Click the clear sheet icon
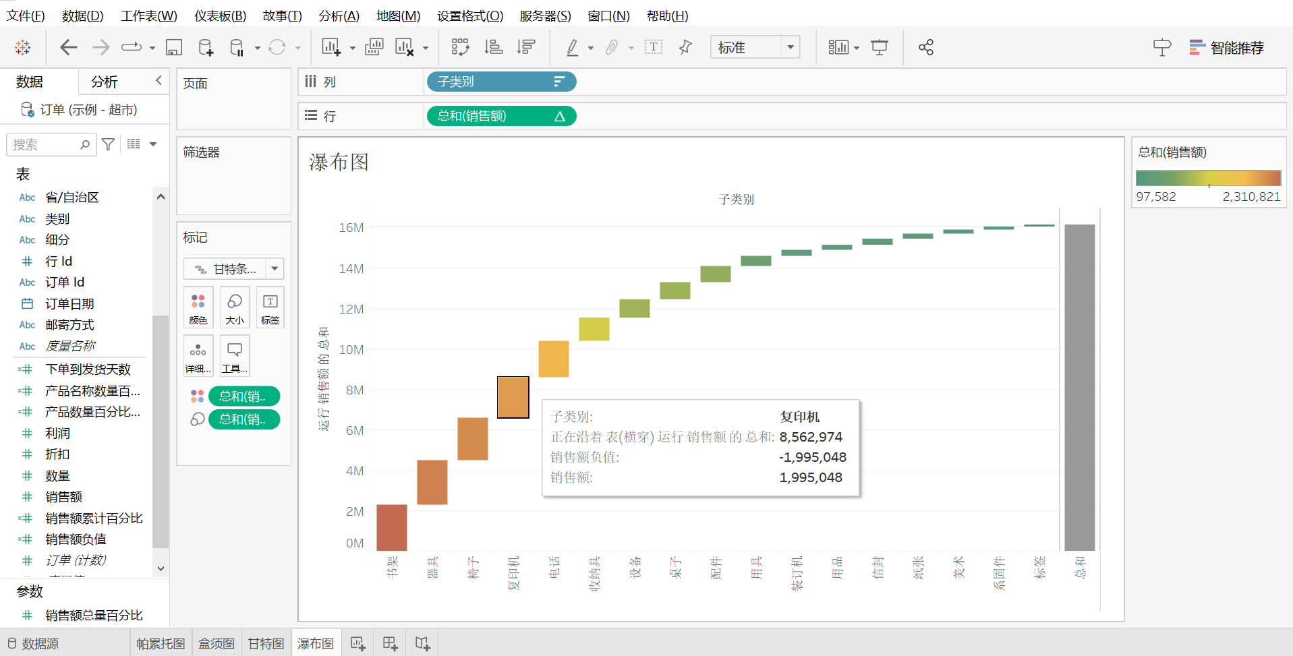Viewport: 1293px width, 656px height. [x=405, y=47]
